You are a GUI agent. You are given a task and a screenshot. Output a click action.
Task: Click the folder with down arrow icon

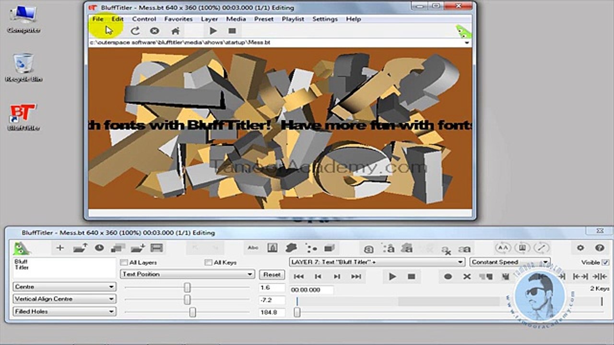138,248
